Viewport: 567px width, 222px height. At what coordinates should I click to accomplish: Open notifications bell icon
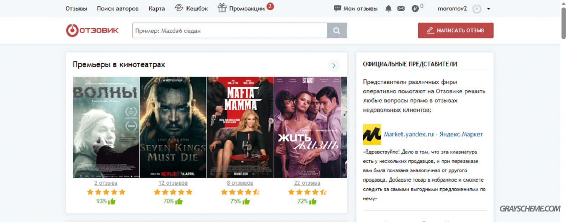point(389,8)
